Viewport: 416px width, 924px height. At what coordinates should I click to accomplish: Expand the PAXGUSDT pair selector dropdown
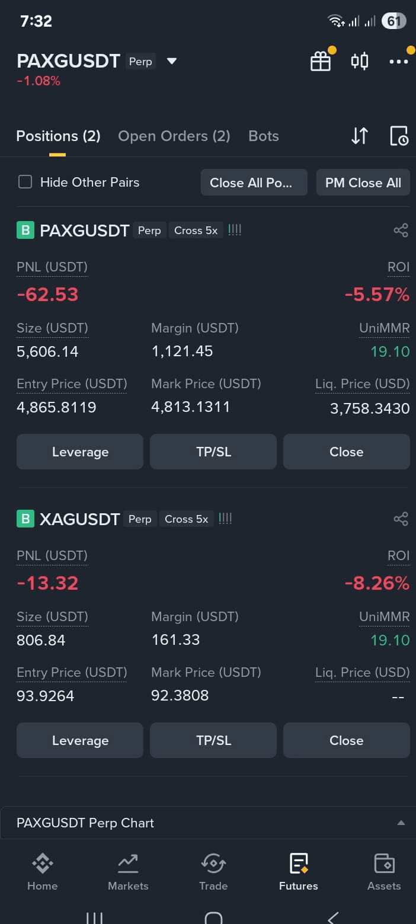pos(172,61)
